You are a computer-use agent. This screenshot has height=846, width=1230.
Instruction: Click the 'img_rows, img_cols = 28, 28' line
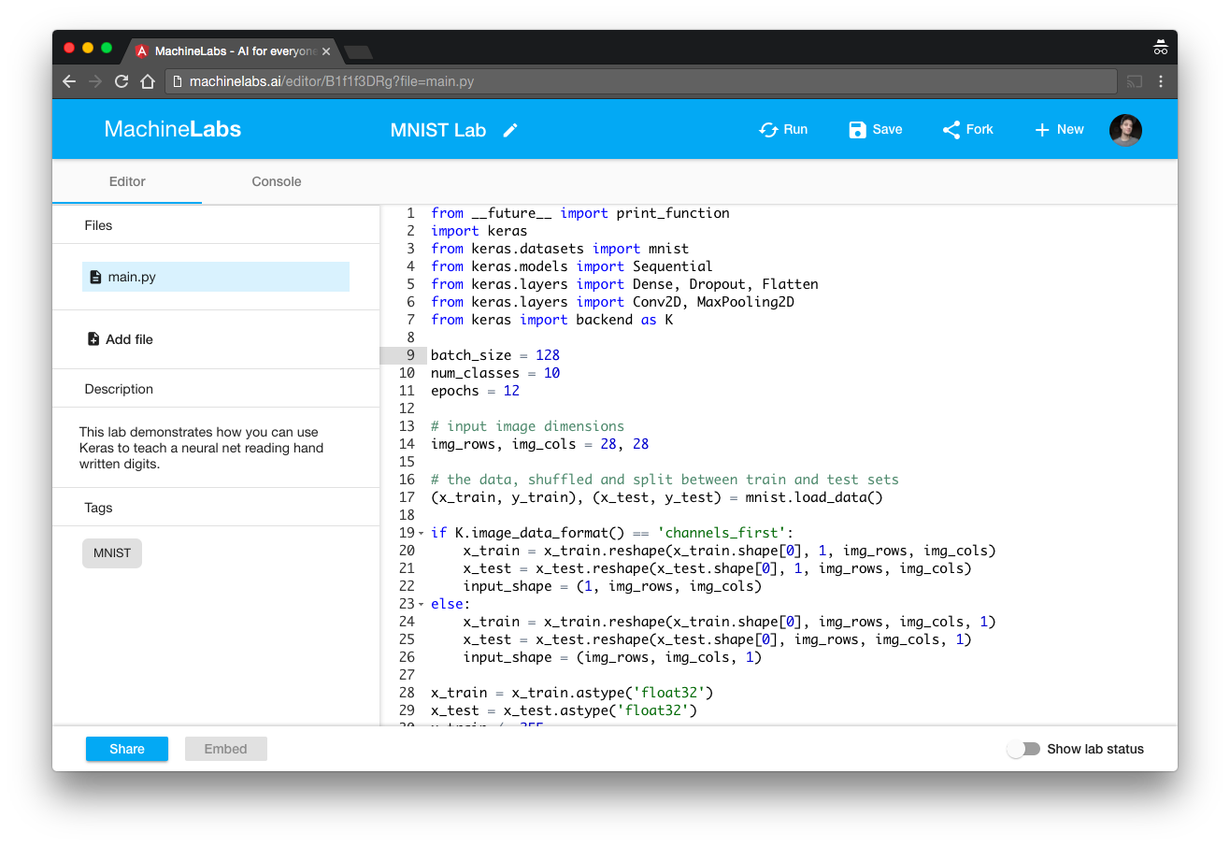tap(539, 444)
